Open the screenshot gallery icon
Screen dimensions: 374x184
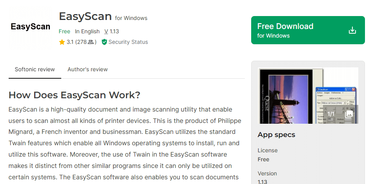[x=349, y=114]
